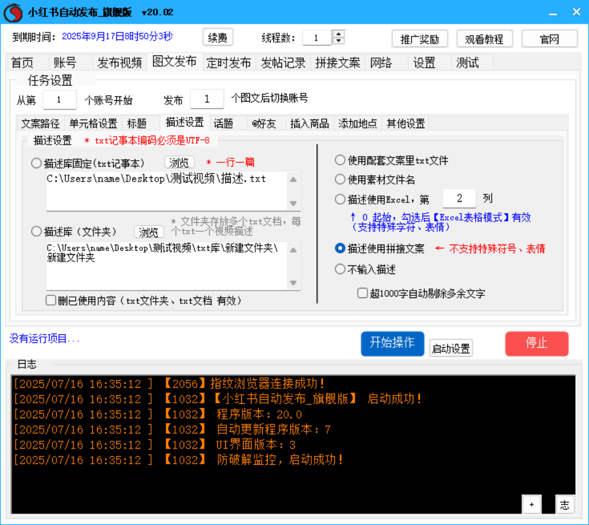Click the 指纹浏览器连接成功 log line
This screenshot has width=589, height=525.
(169, 383)
